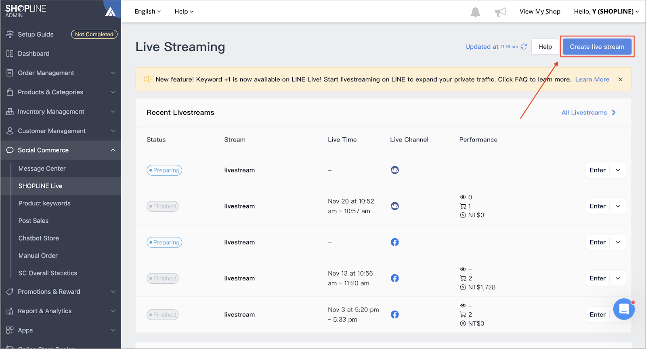
Task: Expand the Products & Categories menu
Action: tap(113, 92)
